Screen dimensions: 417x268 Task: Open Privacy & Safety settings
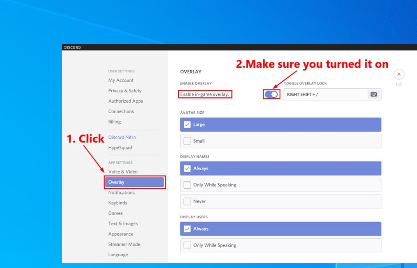click(125, 91)
